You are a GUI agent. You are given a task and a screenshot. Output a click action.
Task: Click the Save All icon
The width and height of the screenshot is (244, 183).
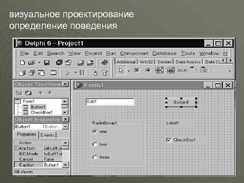[59, 63]
